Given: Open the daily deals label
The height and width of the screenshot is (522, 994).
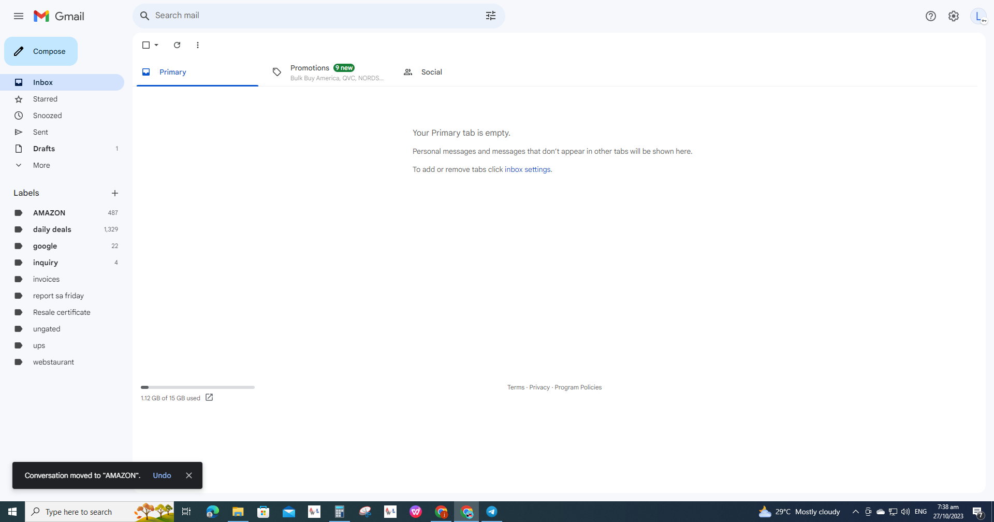Looking at the screenshot, I should [62, 229].
